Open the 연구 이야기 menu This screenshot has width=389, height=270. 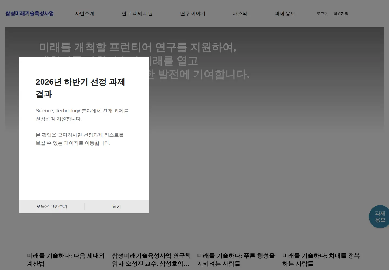coord(193,13)
